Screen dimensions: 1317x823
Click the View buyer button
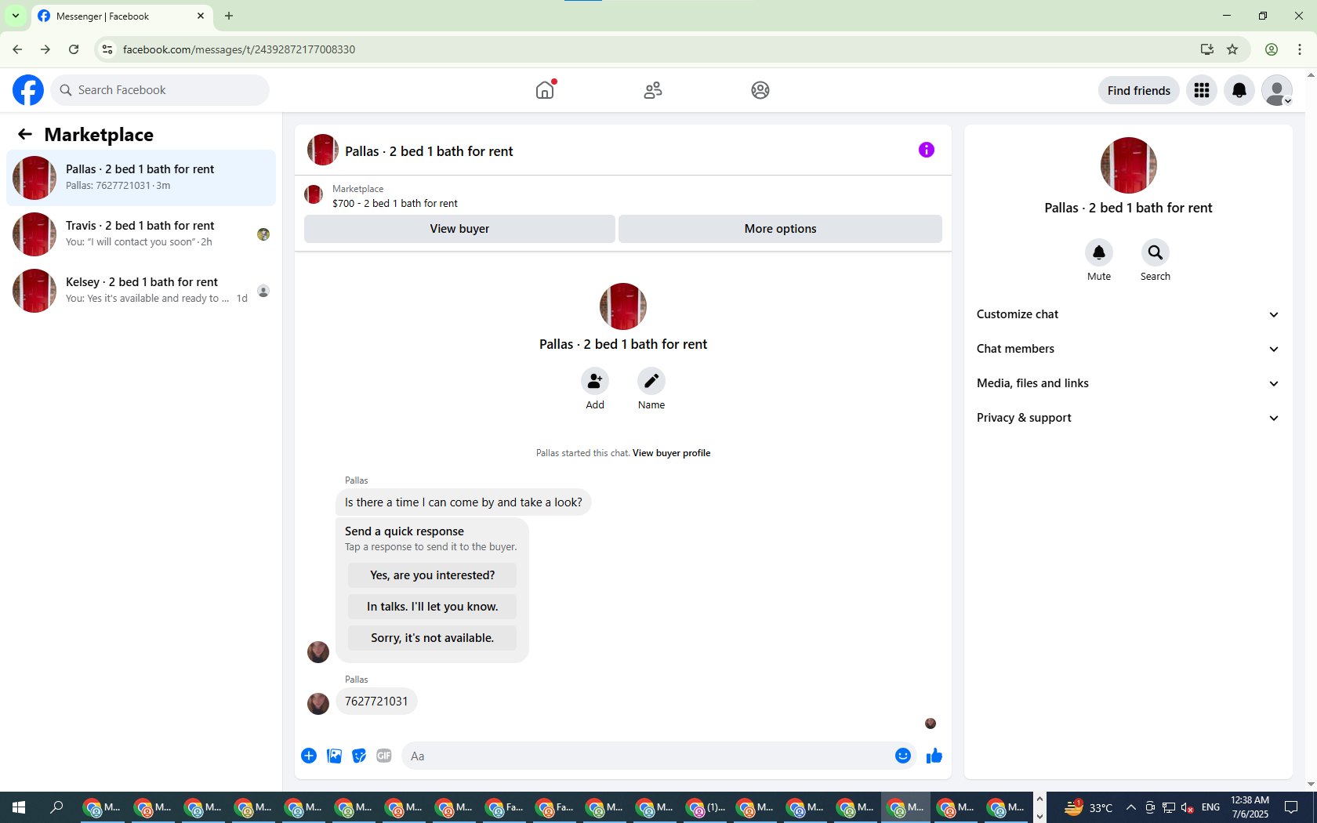[459, 229]
